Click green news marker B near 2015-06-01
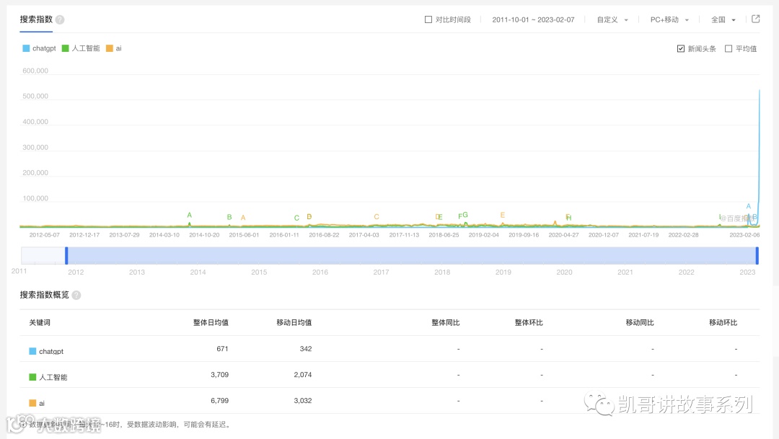This screenshot has height=439, width=779. 229,217
